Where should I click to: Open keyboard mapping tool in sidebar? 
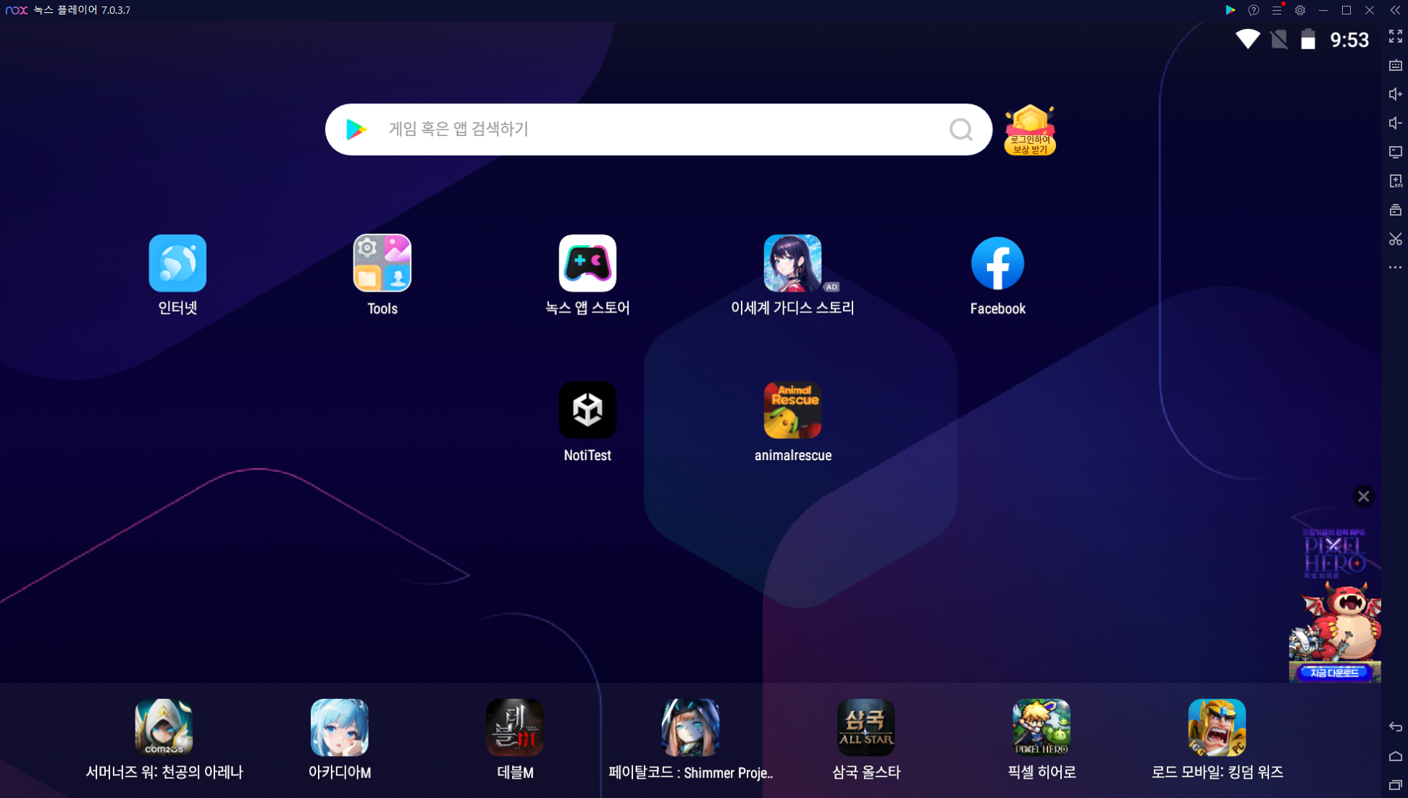(1395, 65)
